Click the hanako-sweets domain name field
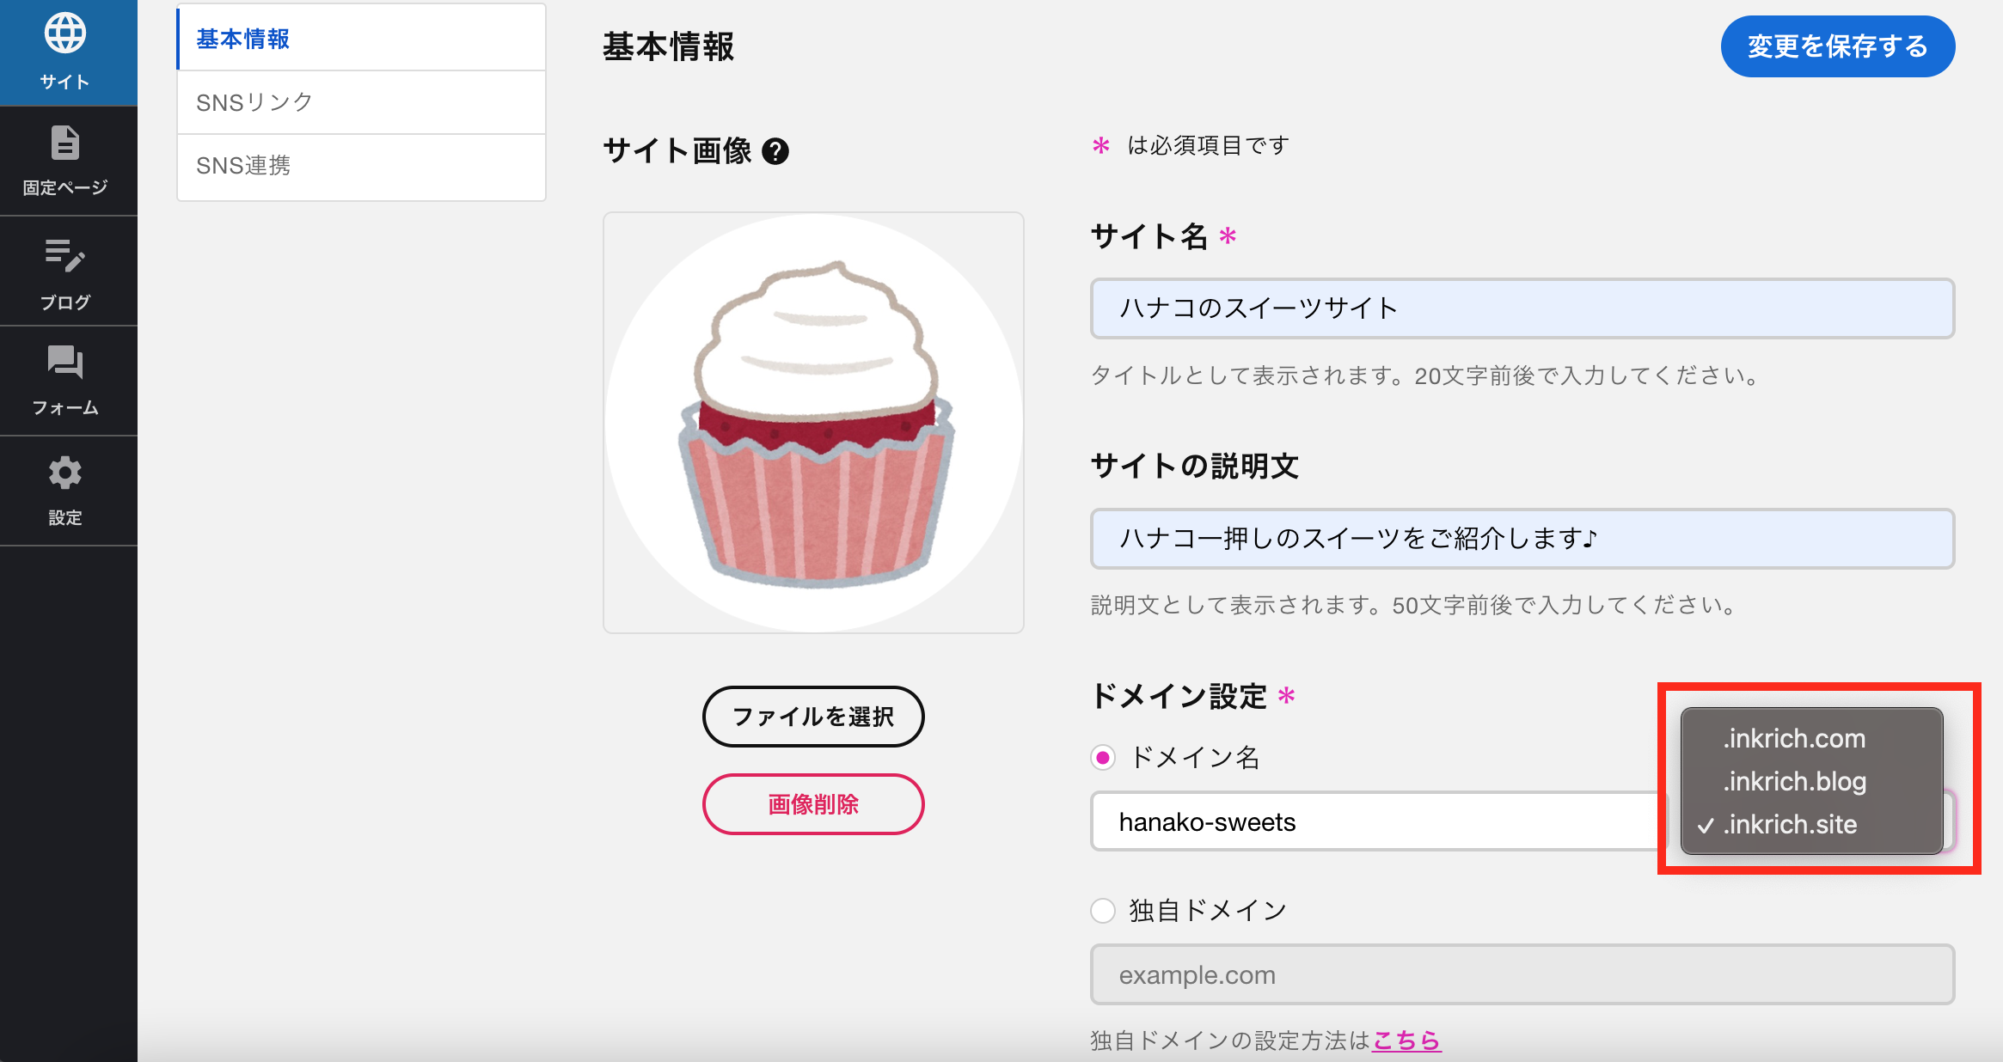 (x=1379, y=822)
